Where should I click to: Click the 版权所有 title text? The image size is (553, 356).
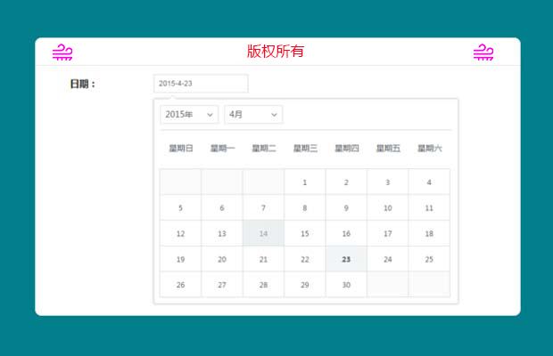(x=276, y=52)
